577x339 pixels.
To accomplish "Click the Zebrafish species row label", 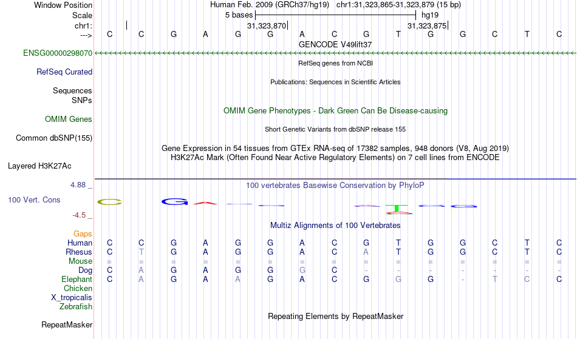I will 76,306.
